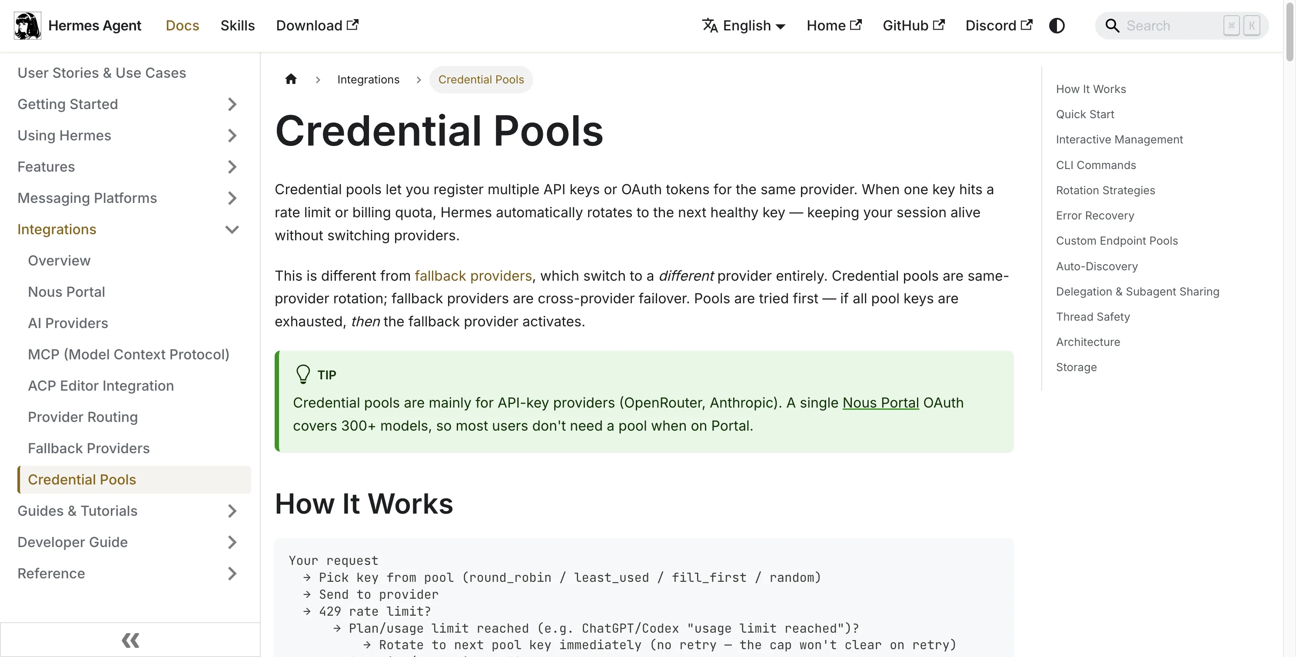The width and height of the screenshot is (1296, 657).
Task: Follow the fallback providers inline link
Action: pos(473,275)
